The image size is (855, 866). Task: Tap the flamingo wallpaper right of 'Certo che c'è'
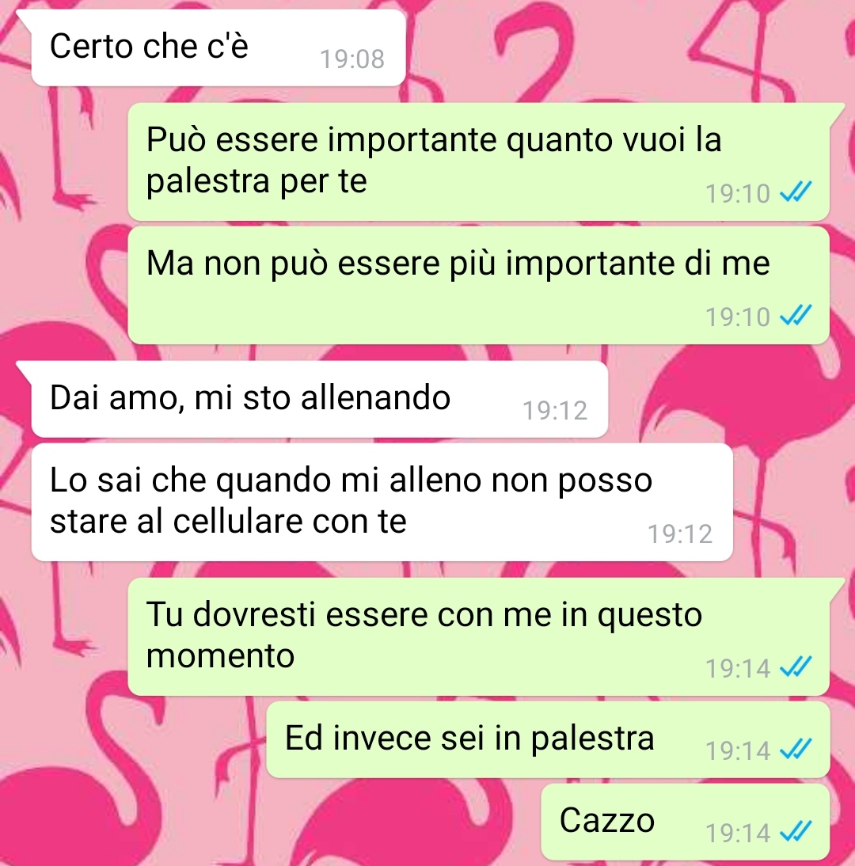pyautogui.click(x=629, y=50)
